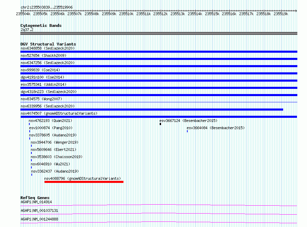The height and width of the screenshot is (227, 307).
Task: Open the nsv3538603 (Chaisson2019) label
Action: 57,157
